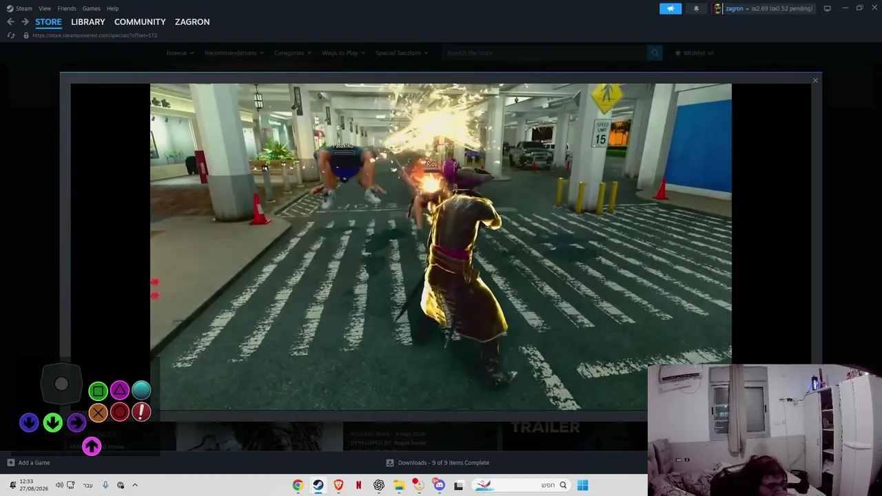Switch the taskbar input language indicator

coord(88,485)
